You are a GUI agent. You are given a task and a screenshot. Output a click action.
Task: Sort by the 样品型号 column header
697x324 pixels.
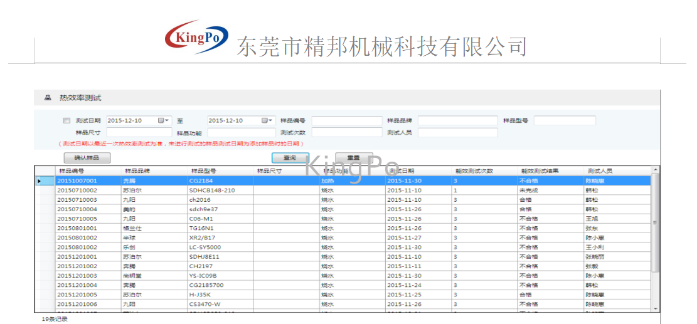click(220, 171)
